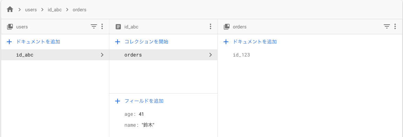Navigate to users in breadcrumb
The height and width of the screenshot is (137, 403).
[31, 10]
